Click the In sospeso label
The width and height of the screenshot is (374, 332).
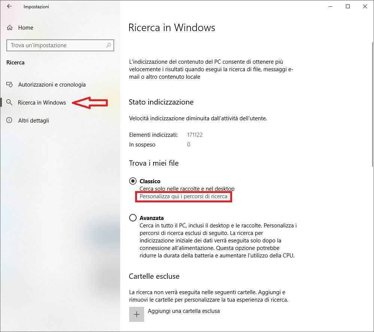click(142, 145)
